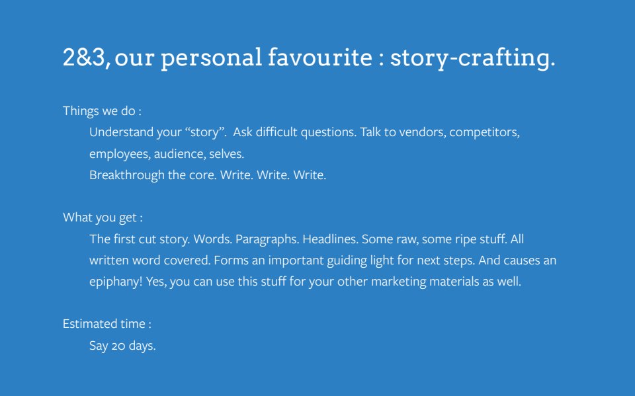Select the 'Estimated time :' label

point(107,324)
